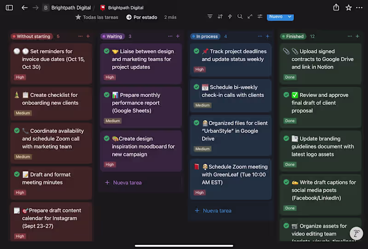Open Prepare draft content calendar card
368x249 pixels.
pyautogui.click(x=51, y=222)
